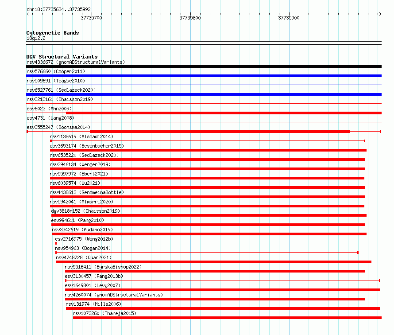This screenshot has height=335, width=394.
Task: Open variant nsv4748728 (Quan2021)
Action: coord(84,257)
